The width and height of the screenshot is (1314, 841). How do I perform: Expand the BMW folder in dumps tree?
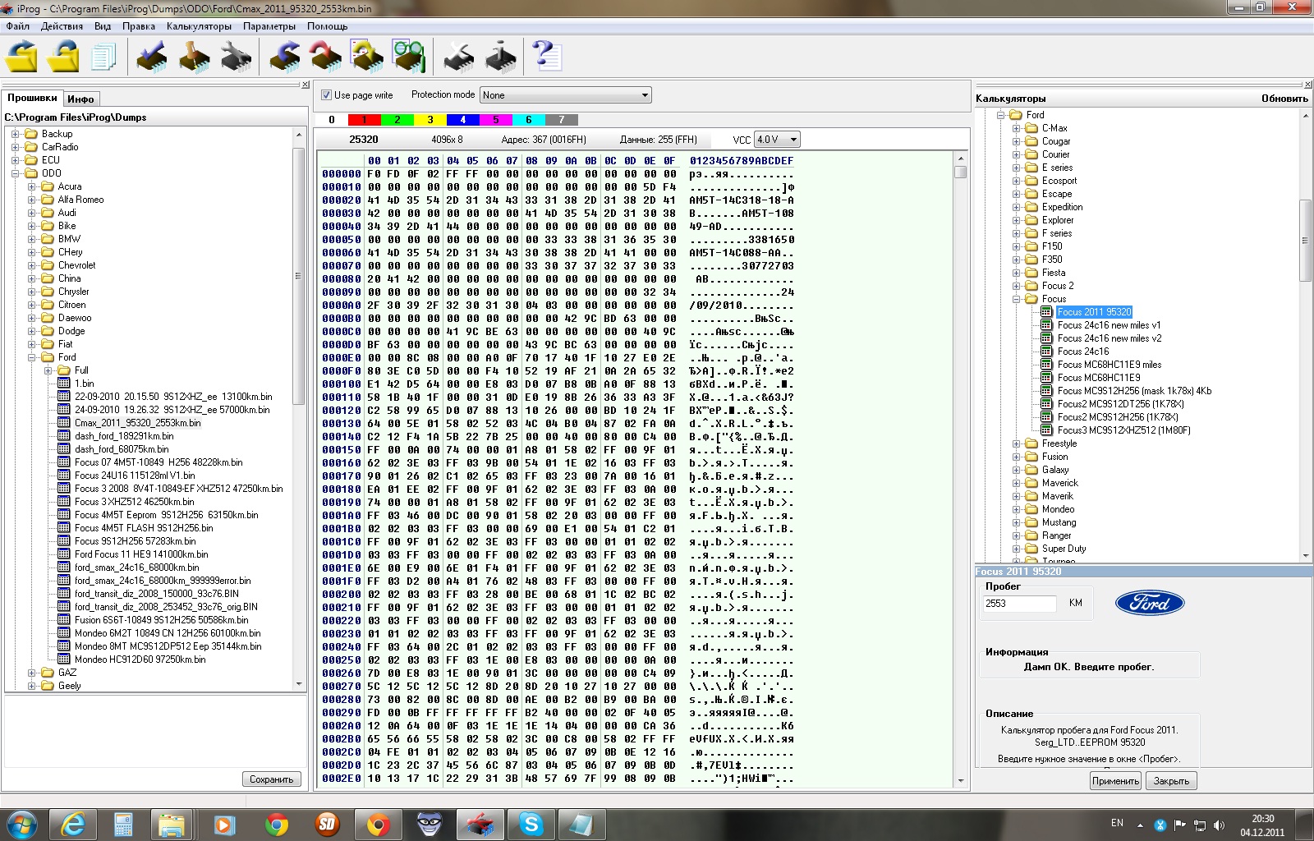32,239
